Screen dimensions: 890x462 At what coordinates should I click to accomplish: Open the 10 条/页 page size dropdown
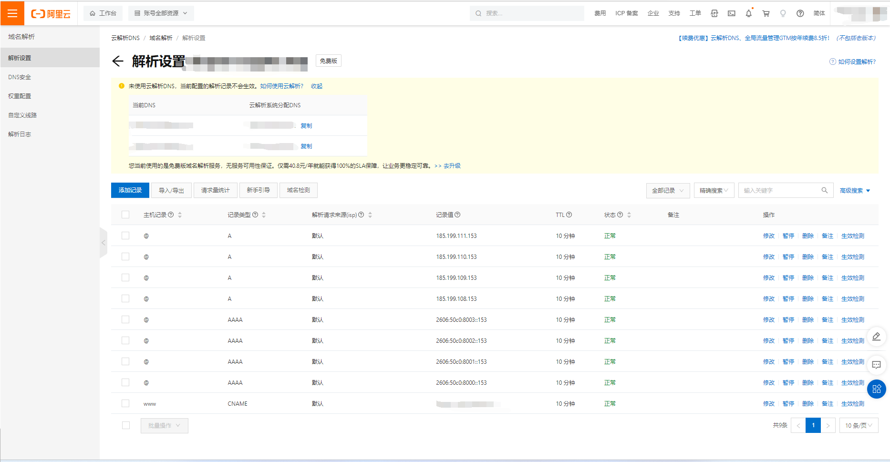pyautogui.click(x=859, y=425)
